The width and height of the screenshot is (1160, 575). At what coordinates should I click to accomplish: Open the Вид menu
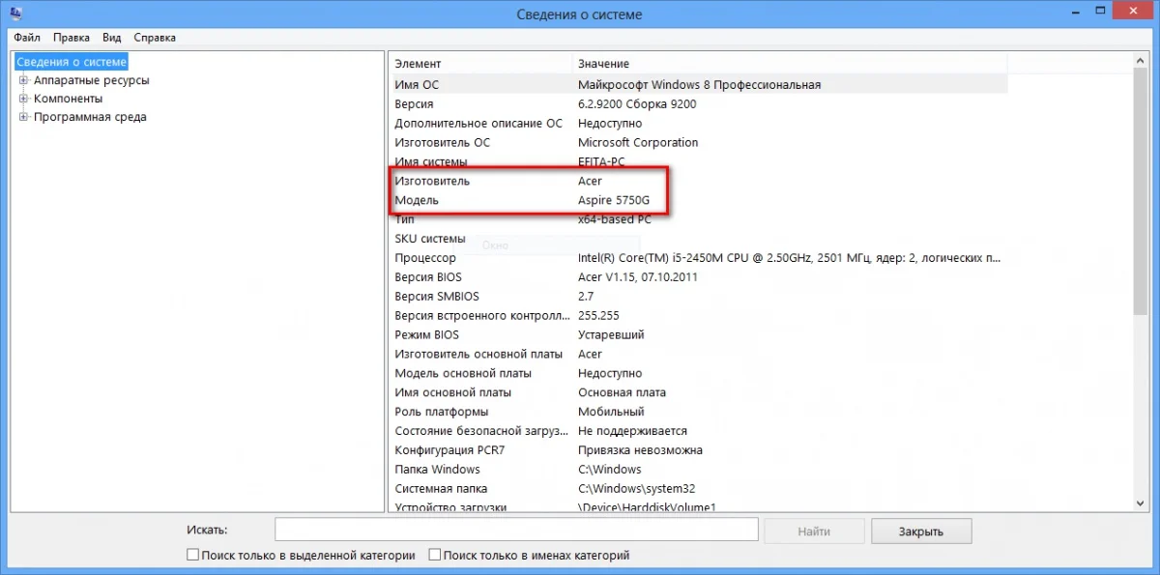click(x=112, y=38)
